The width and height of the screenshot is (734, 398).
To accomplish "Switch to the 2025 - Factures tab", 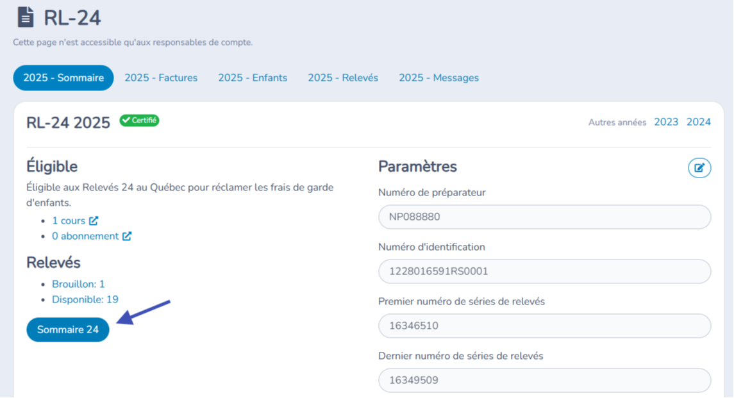I will coord(161,78).
